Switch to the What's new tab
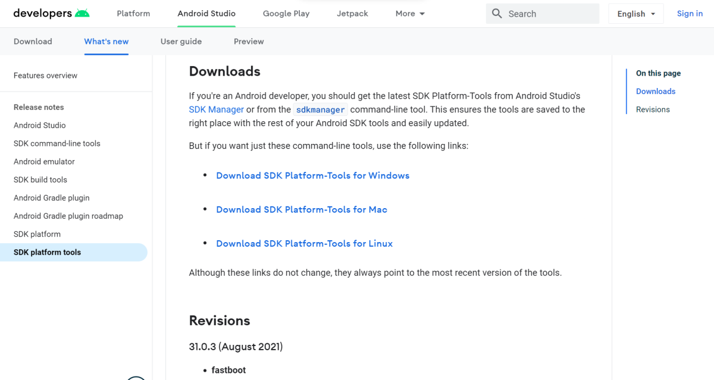Image resolution: width=714 pixels, height=380 pixels. (106, 41)
